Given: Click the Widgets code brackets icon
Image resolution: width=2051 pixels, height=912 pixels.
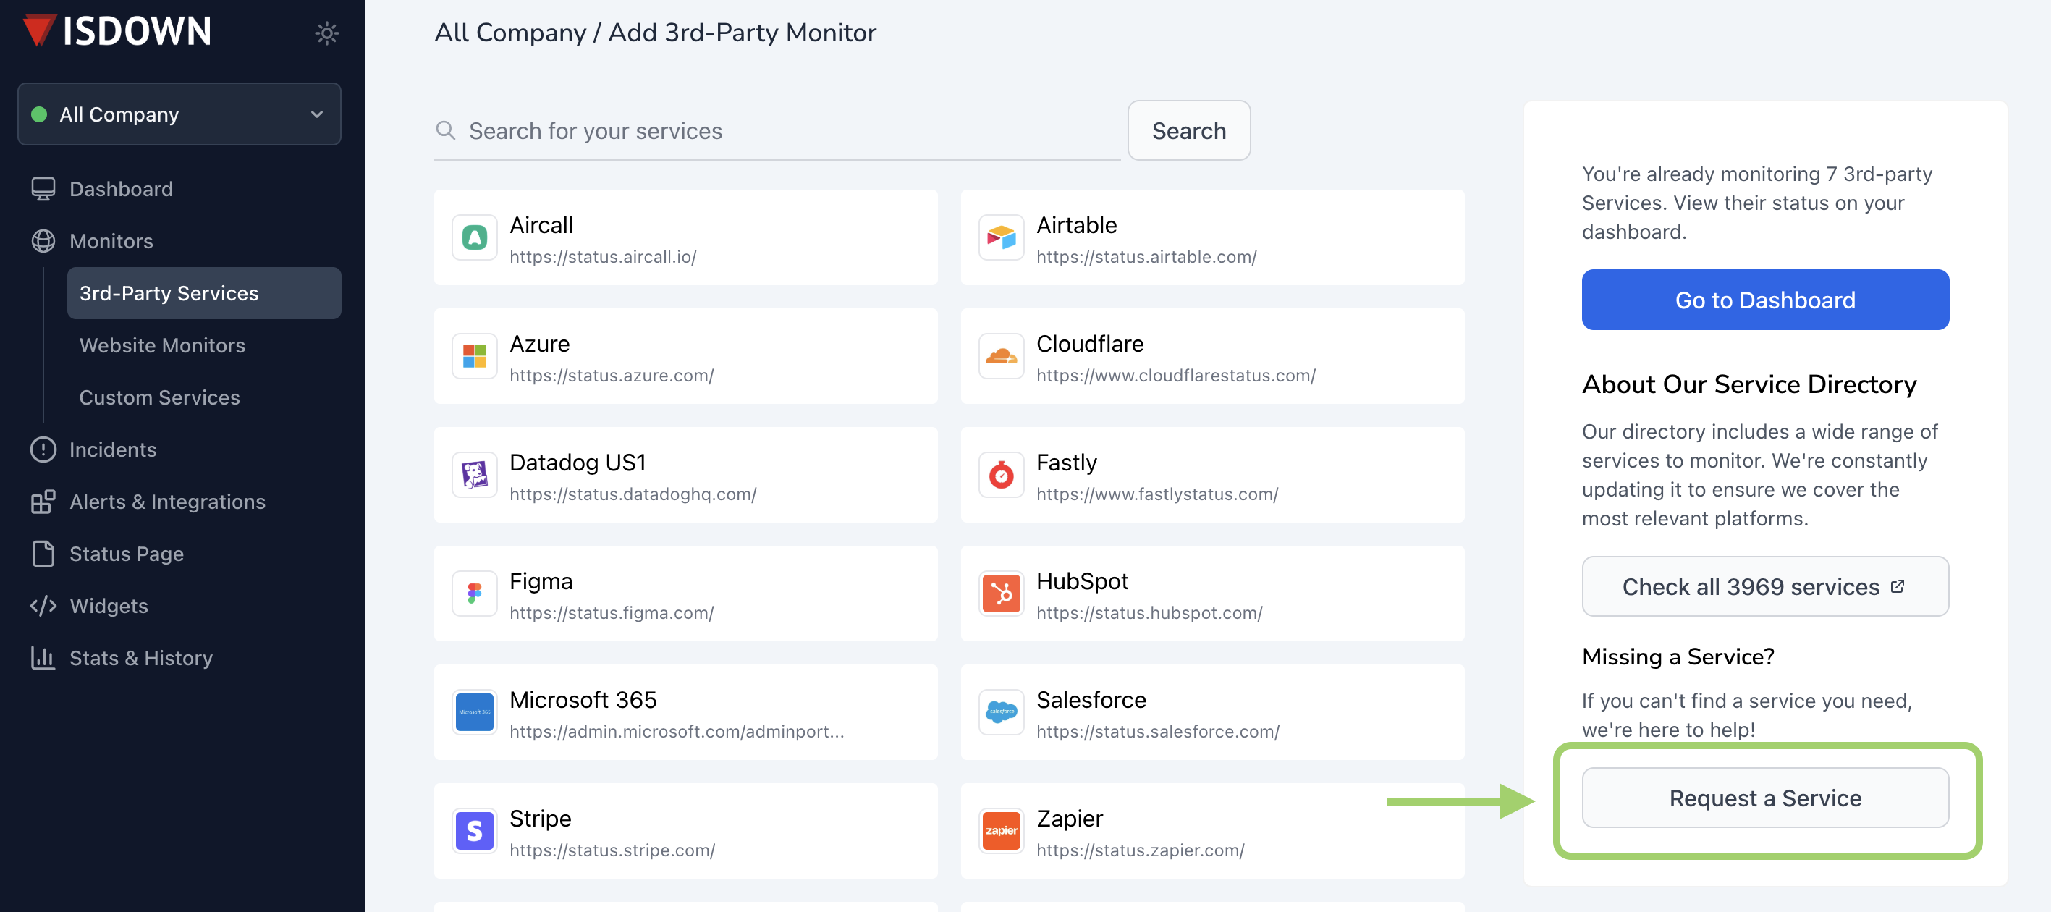Looking at the screenshot, I should (43, 605).
